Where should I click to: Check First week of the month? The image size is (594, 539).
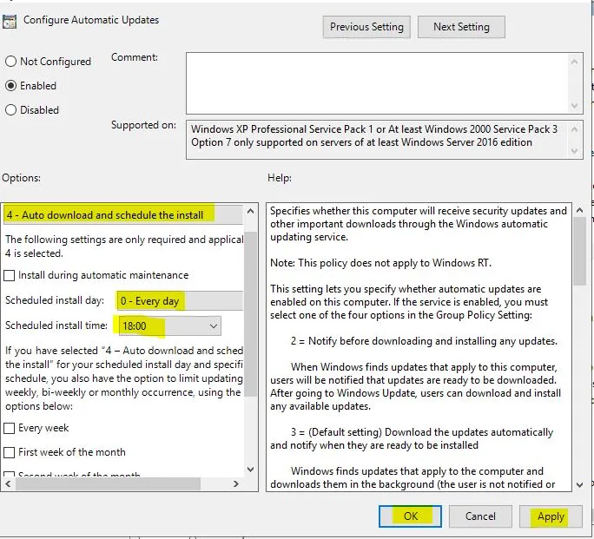10,452
